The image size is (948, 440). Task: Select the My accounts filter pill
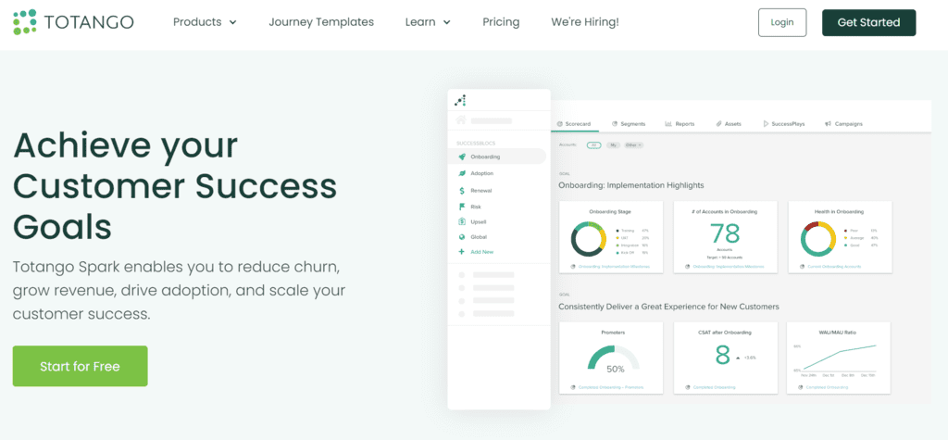613,145
